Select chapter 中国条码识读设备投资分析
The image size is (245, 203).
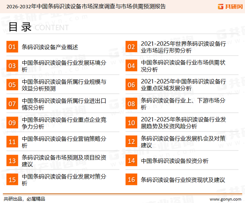pyautogui.click(x=175, y=161)
